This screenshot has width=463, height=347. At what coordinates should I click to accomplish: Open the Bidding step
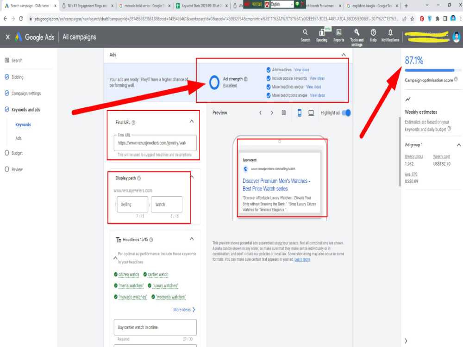pos(14,77)
